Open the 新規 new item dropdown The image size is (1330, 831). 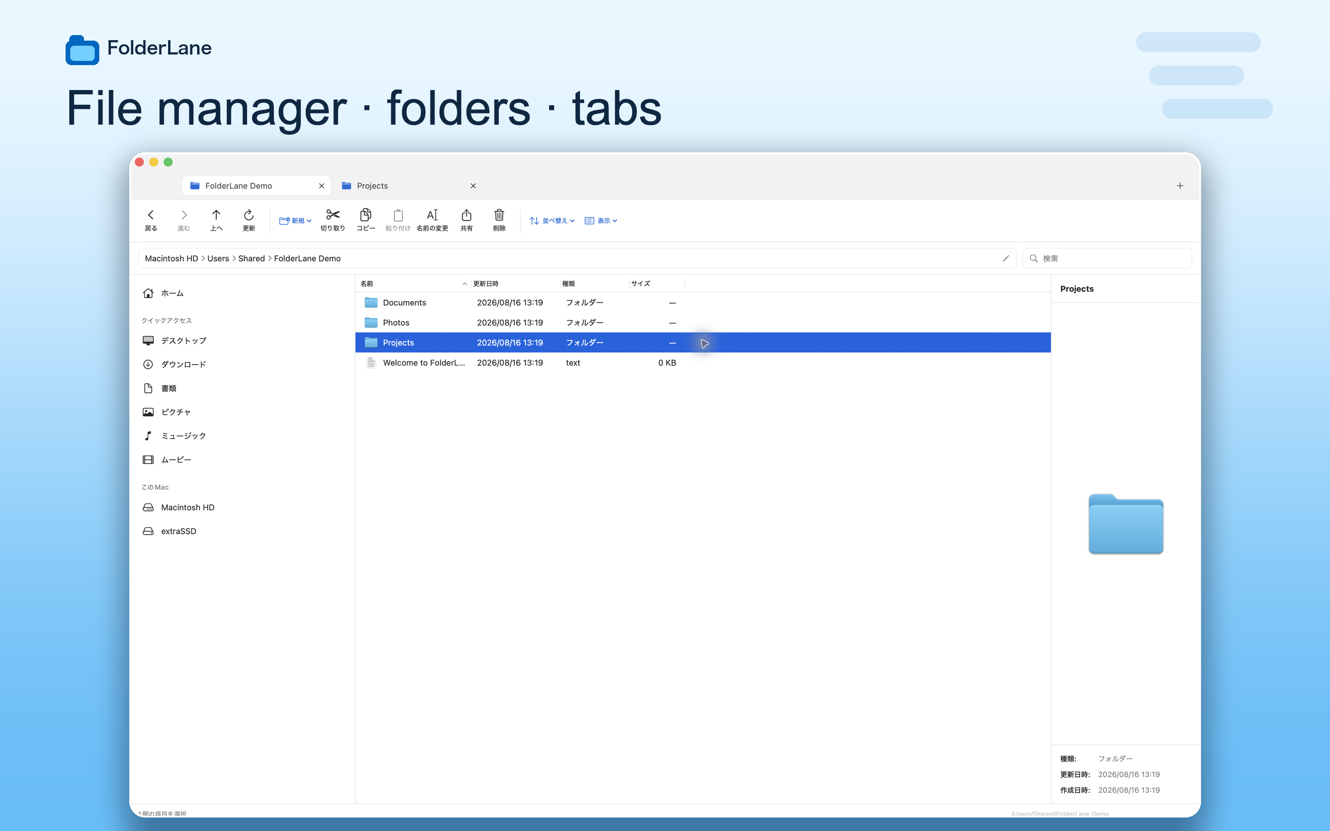tap(295, 220)
